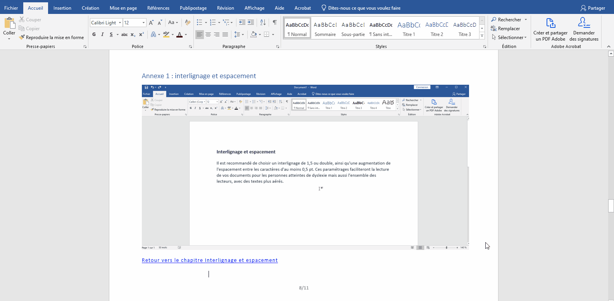Click Créer et partager un PDF Adobe

tap(550, 29)
